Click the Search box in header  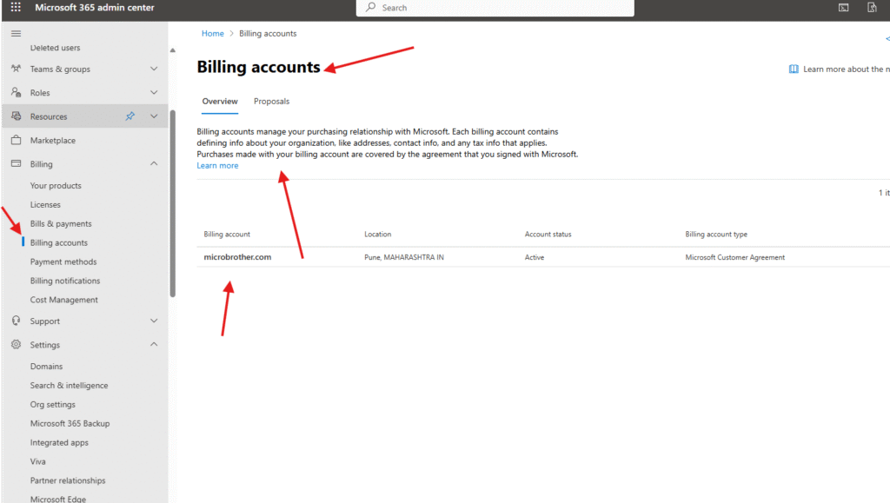pyautogui.click(x=495, y=8)
